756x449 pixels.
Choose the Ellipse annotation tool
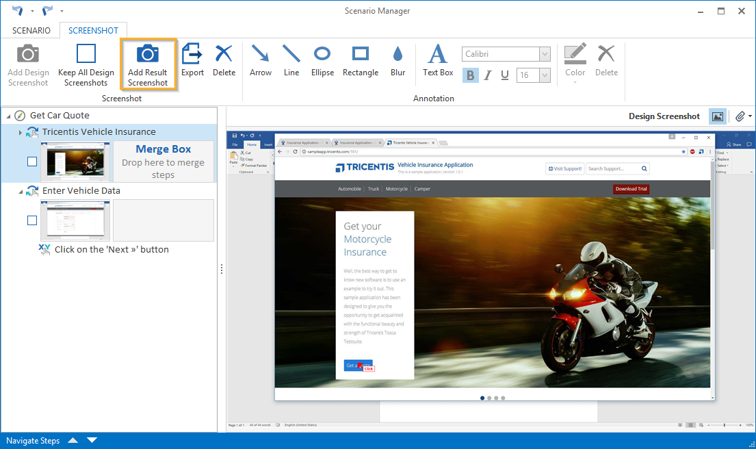coord(322,55)
